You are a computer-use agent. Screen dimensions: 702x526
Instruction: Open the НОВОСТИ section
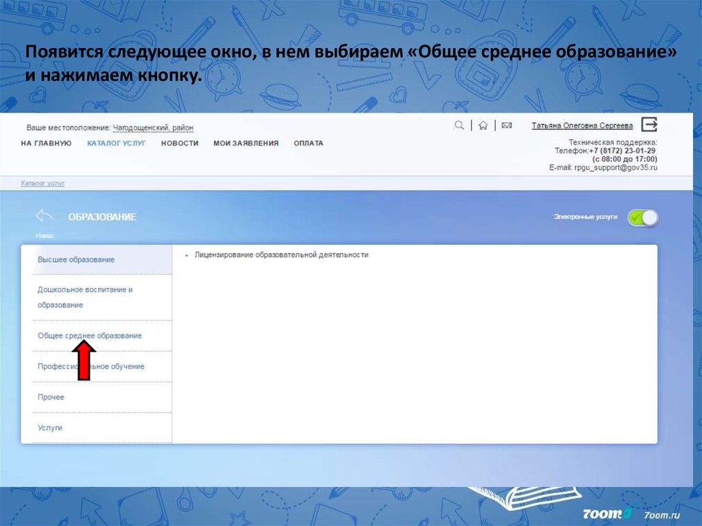(180, 143)
